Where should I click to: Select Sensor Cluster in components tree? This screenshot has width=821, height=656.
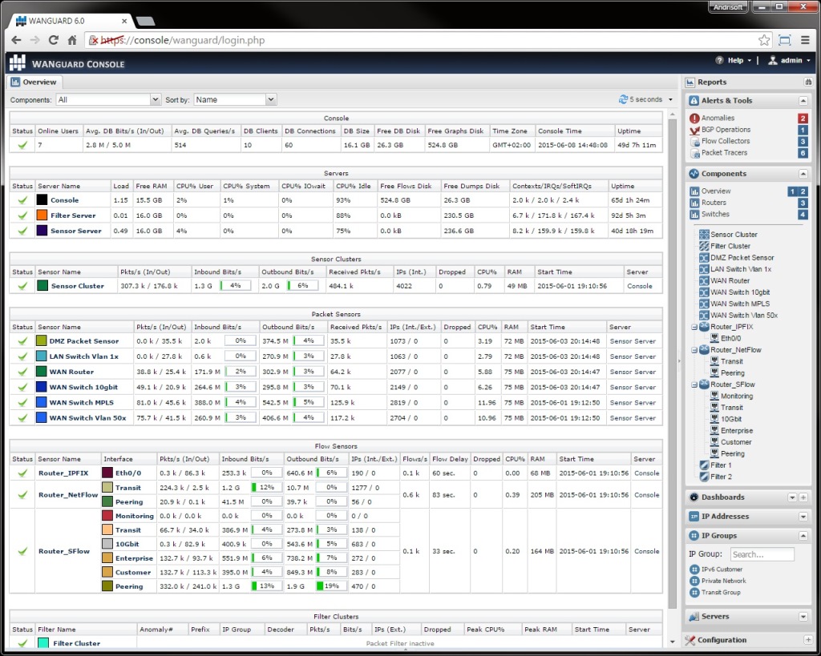point(734,235)
